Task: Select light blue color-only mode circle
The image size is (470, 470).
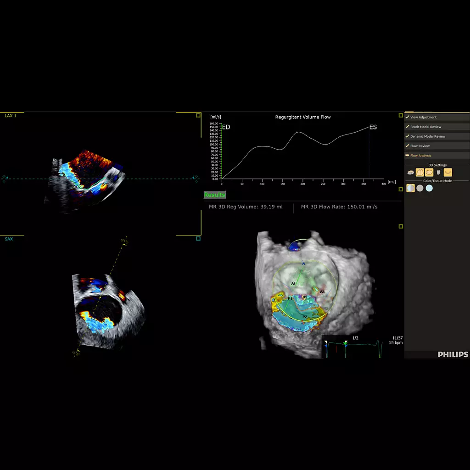Action: pyautogui.click(x=429, y=188)
